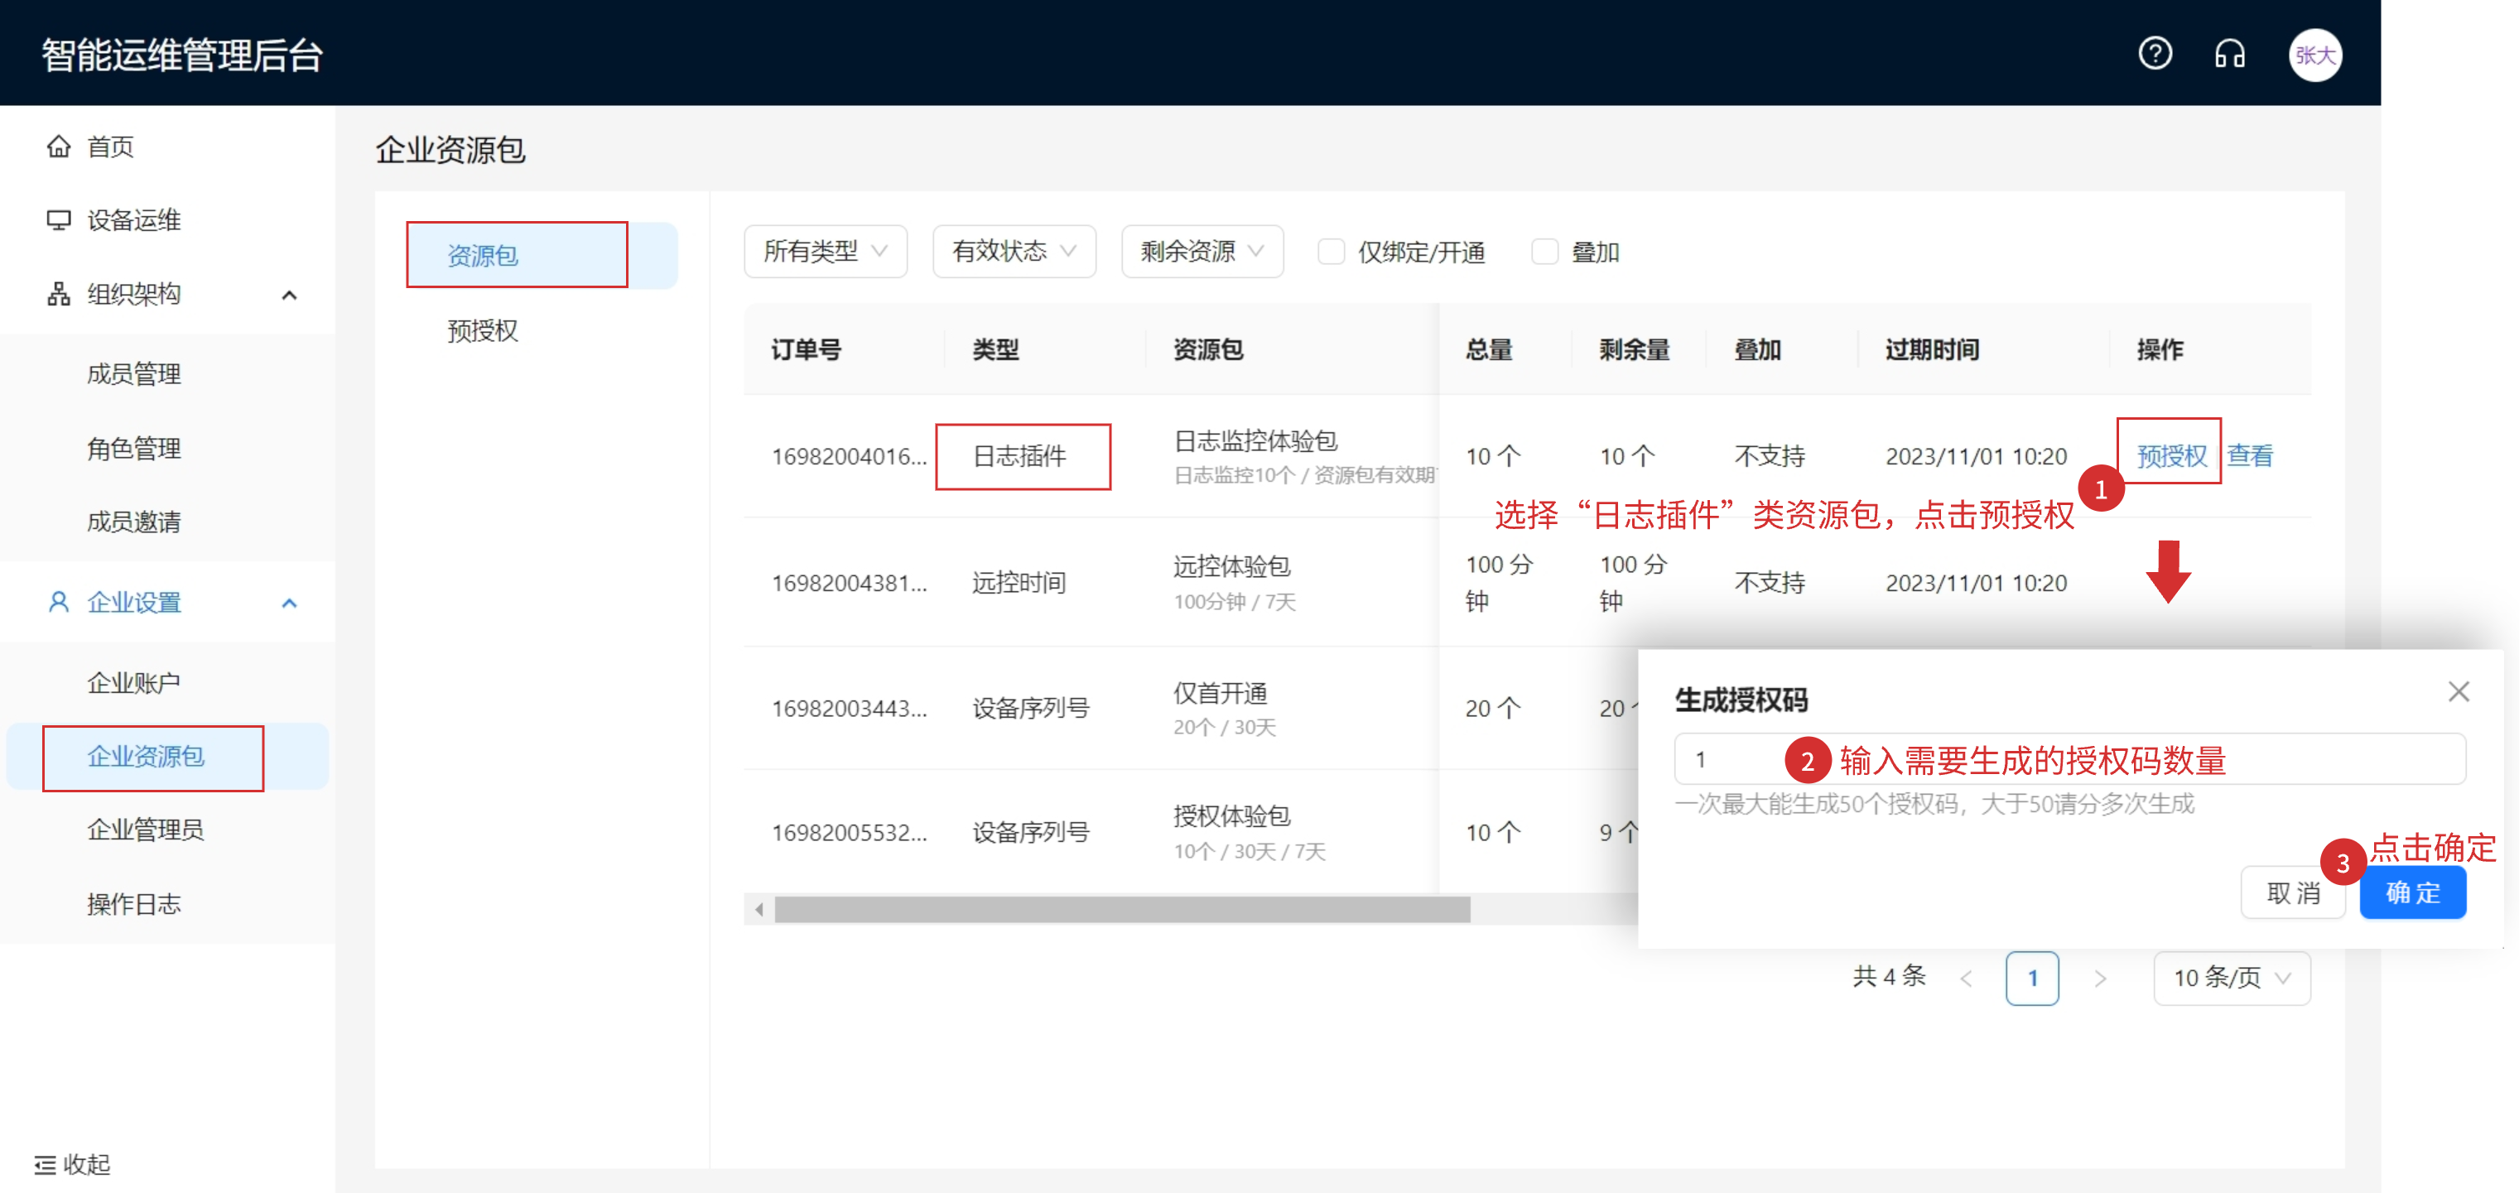Screen dimensions: 2519x1193
Task: Collapse the 企业设置 menu chevron
Action: tap(288, 603)
